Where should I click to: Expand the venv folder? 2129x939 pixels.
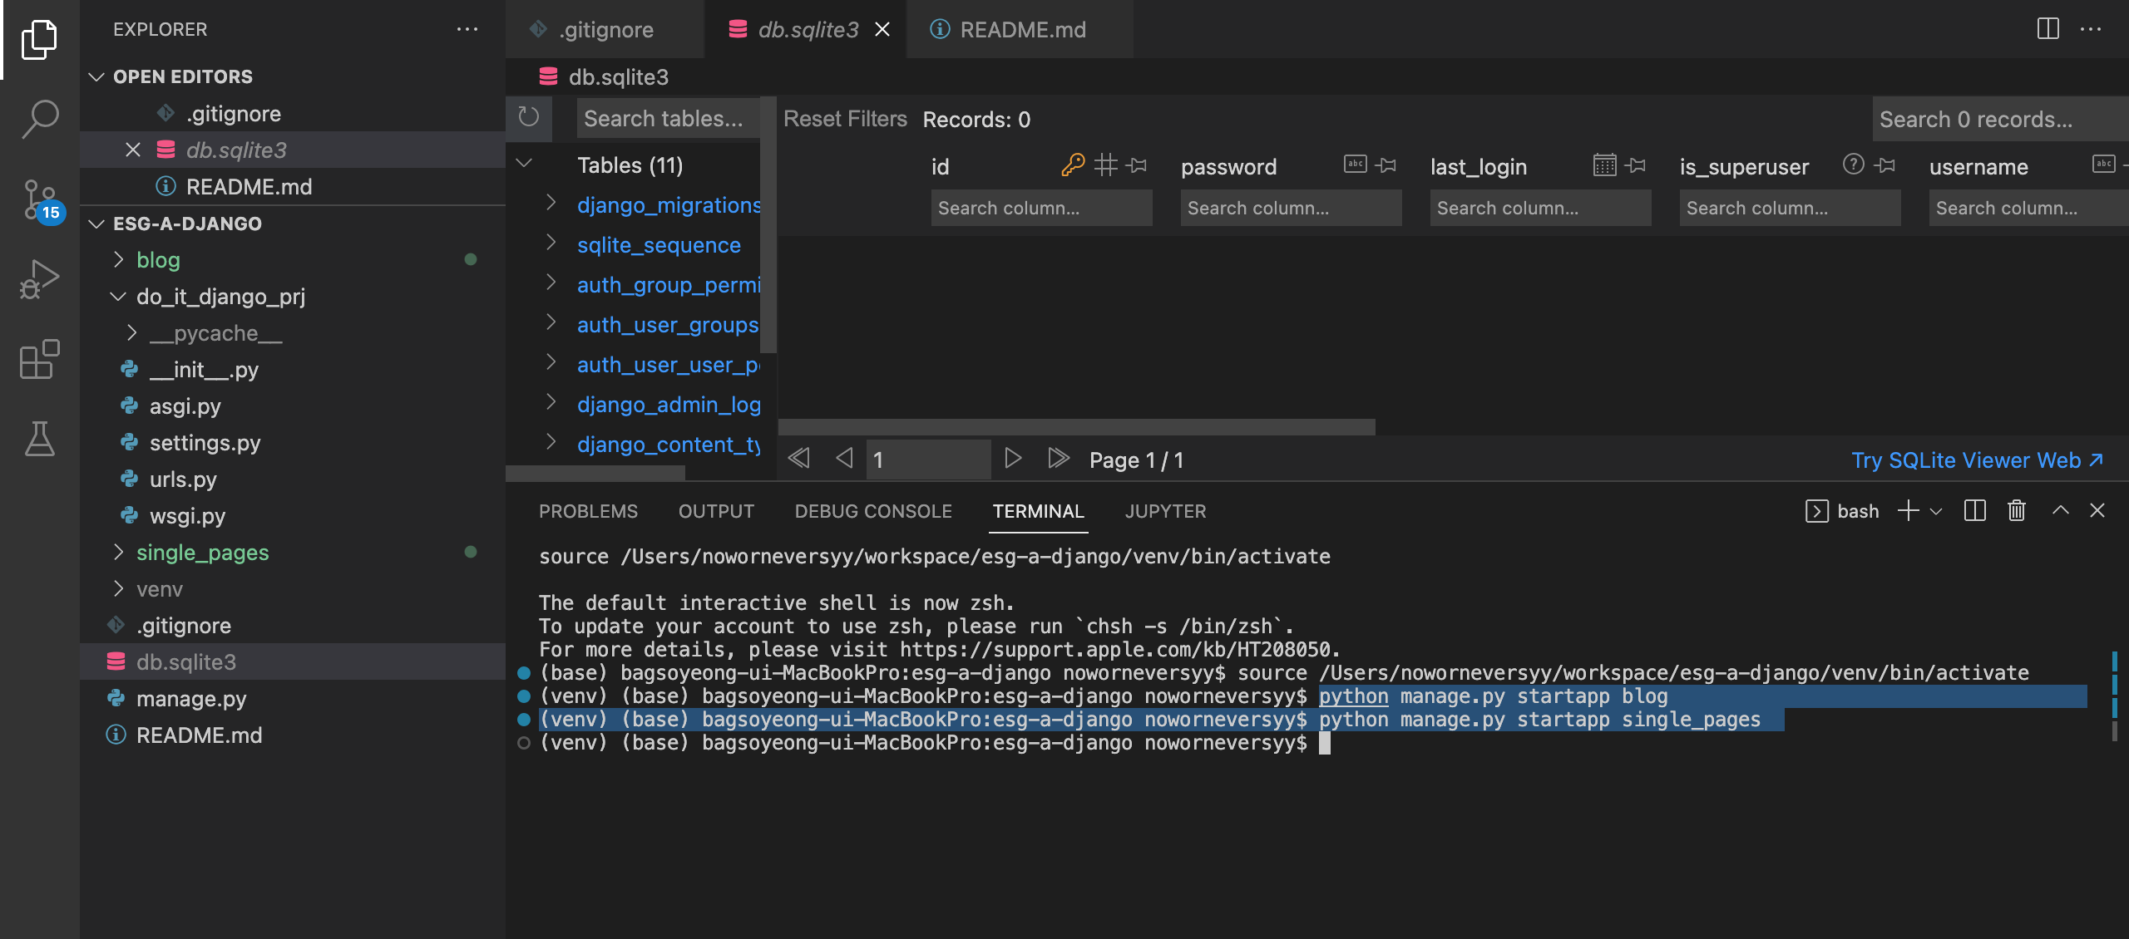tap(119, 589)
